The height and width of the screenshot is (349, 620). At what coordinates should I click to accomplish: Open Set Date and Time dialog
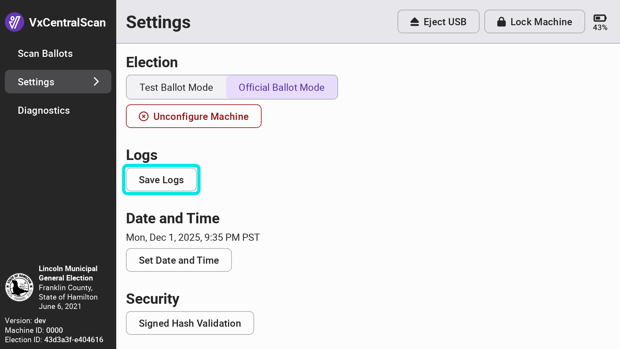pyautogui.click(x=179, y=260)
